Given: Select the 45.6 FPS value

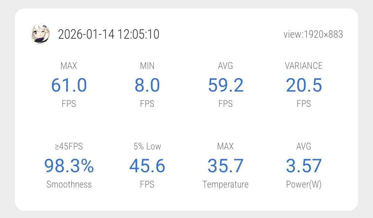Looking at the screenshot, I should [x=147, y=165].
